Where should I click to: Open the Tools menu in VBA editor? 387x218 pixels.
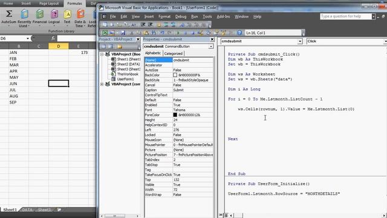[x=207, y=16]
